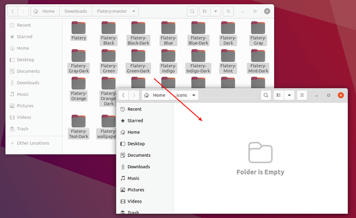356x218 pixels.
Task: Open Trash in the Flatery-master window sidebar
Action: tap(34, 129)
